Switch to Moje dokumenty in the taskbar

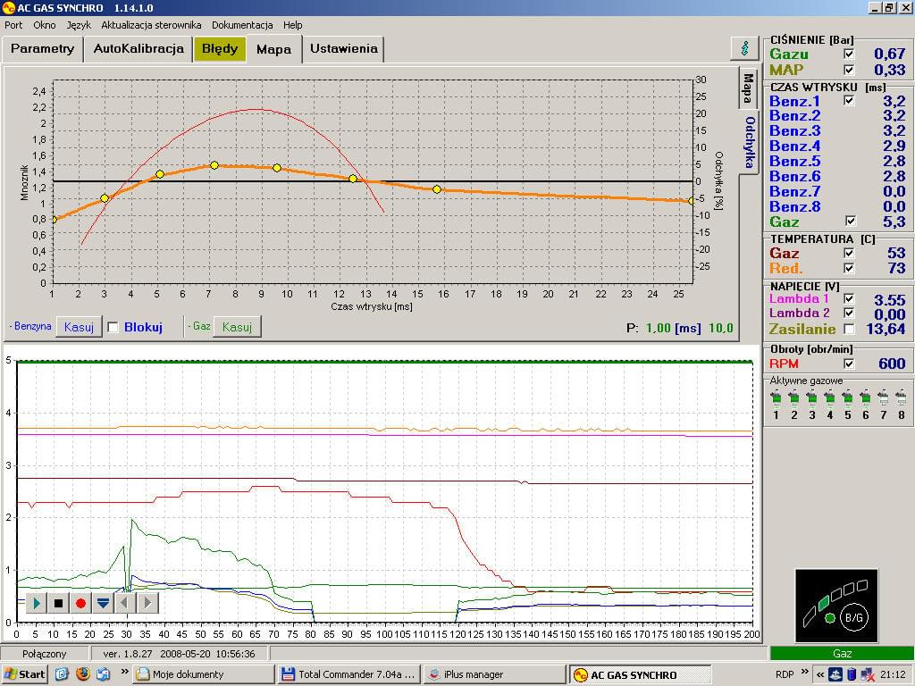point(203,674)
